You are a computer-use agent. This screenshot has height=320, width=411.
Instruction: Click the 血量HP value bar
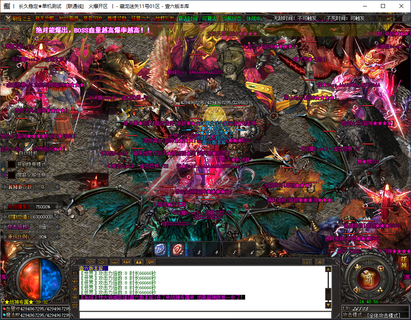(37, 309)
